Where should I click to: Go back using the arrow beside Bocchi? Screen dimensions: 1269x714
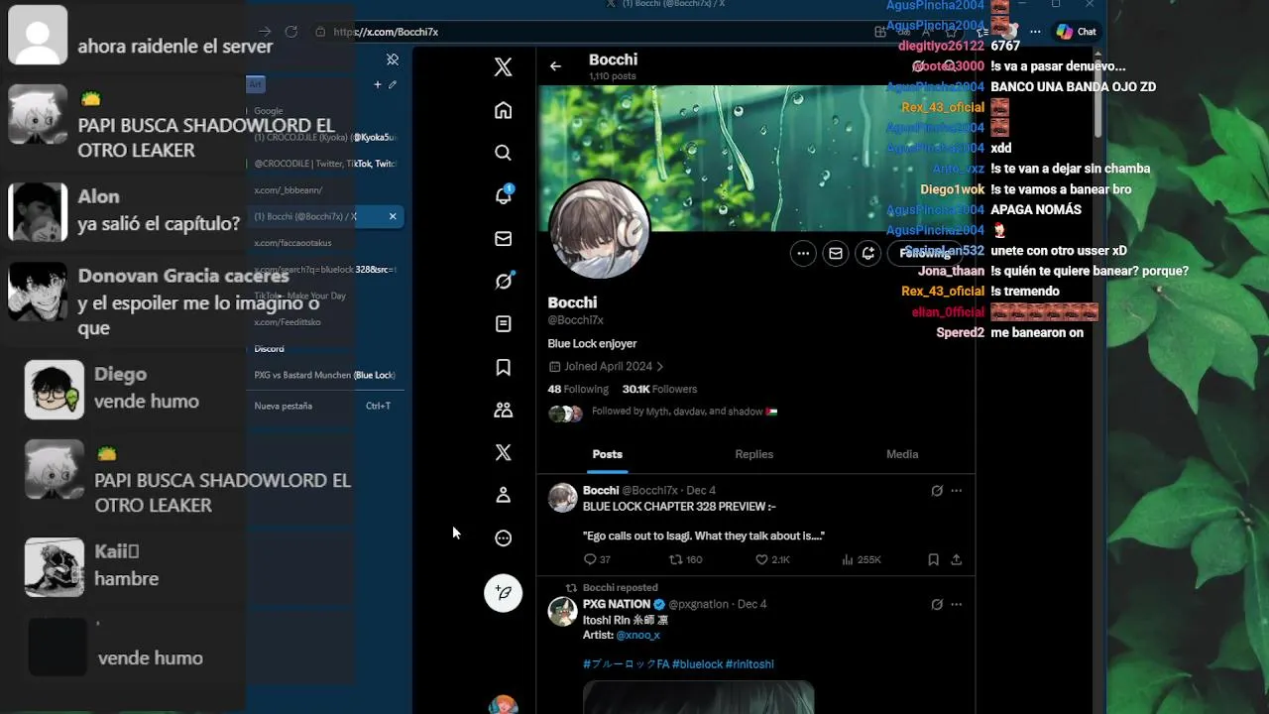[555, 66]
